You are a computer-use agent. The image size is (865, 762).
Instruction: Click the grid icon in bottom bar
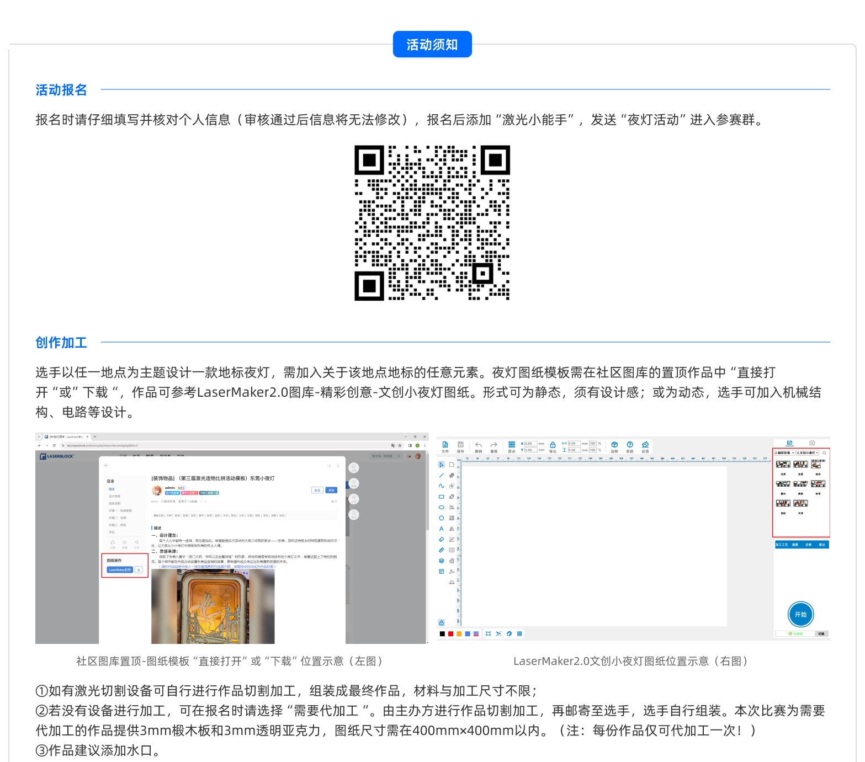coord(519,633)
